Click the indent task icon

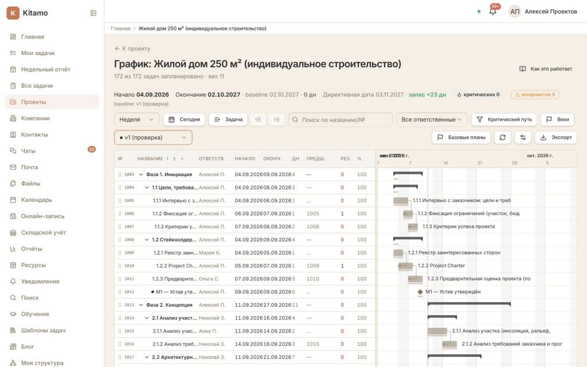click(x=277, y=119)
